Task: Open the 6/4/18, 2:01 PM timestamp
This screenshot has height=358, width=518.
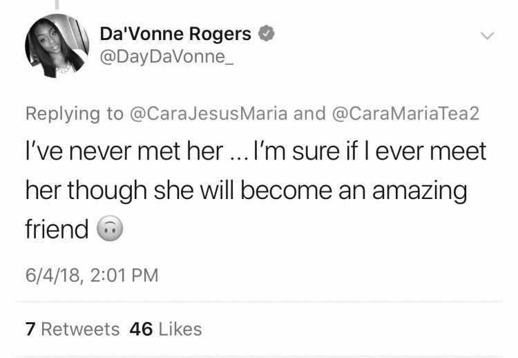Action: tap(92, 275)
